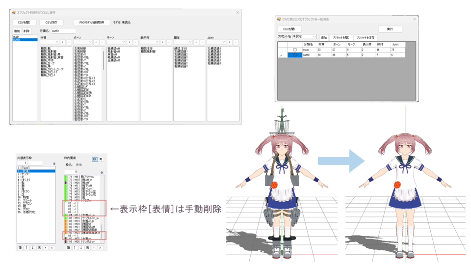Click the + button beside the Joint dropdown
Viewport: 471px width, 265px height.
coord(230,42)
